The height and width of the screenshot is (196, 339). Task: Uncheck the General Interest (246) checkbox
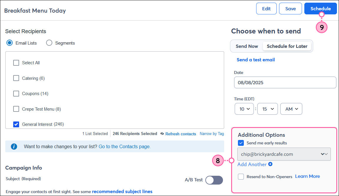(16, 124)
